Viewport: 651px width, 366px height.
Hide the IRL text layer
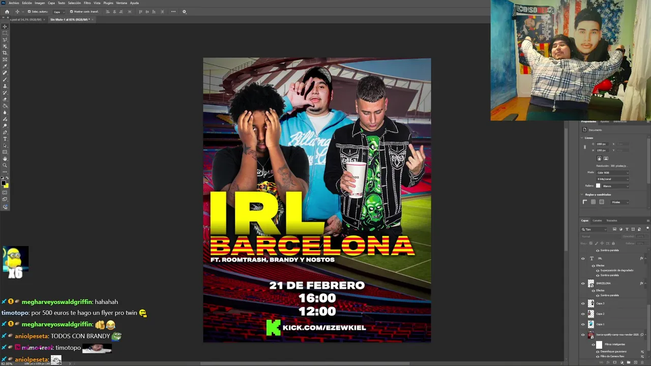[583, 258]
